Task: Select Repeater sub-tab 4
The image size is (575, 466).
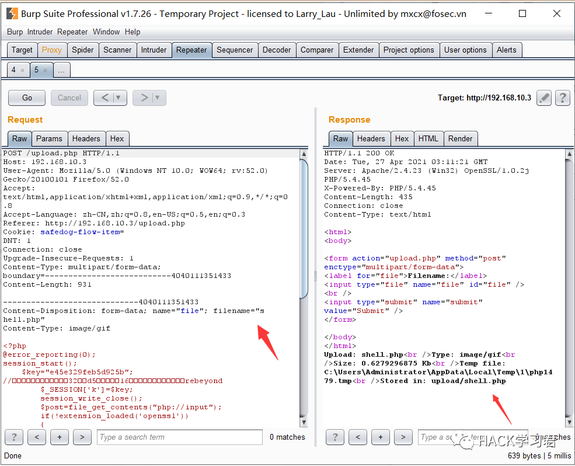Action: 13,69
